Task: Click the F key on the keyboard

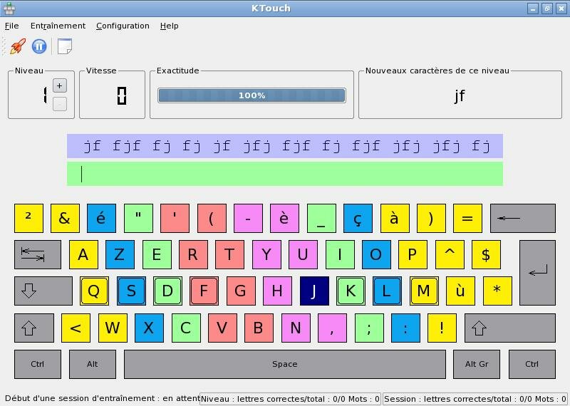Action: point(204,291)
